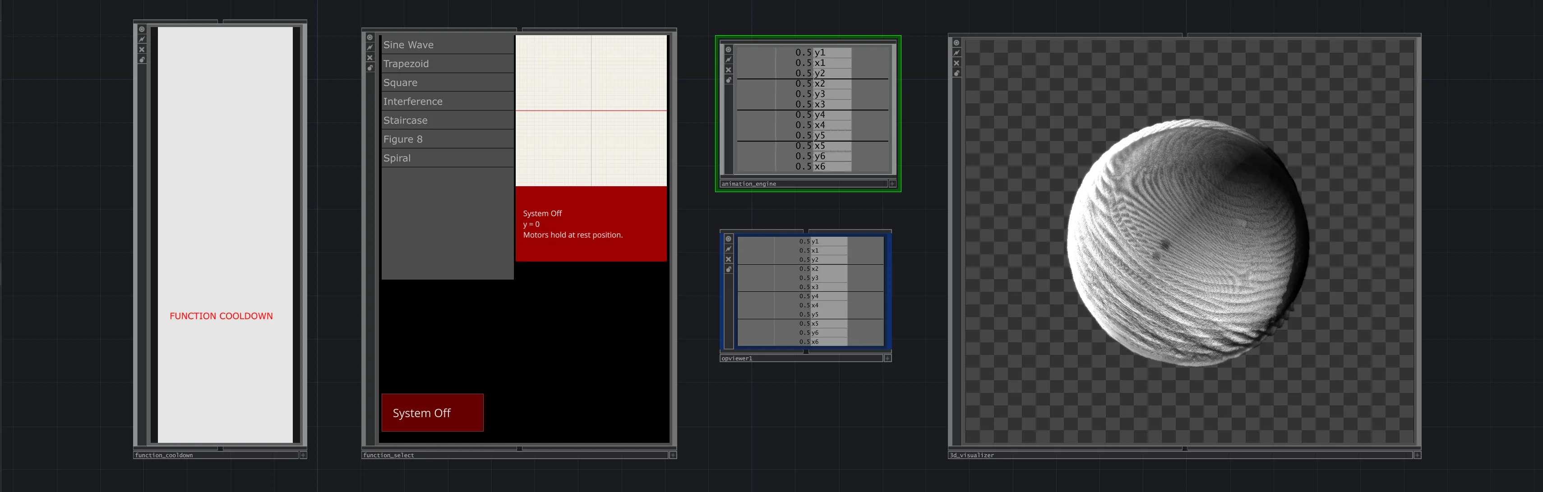This screenshot has height=492, width=1543.
Task: Click viewer circle flag on 3d_visualizer node
Action: 956,43
